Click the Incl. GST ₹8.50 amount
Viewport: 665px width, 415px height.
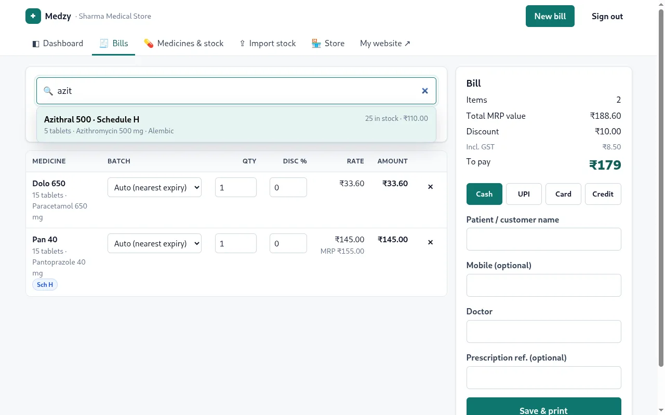pos(611,147)
